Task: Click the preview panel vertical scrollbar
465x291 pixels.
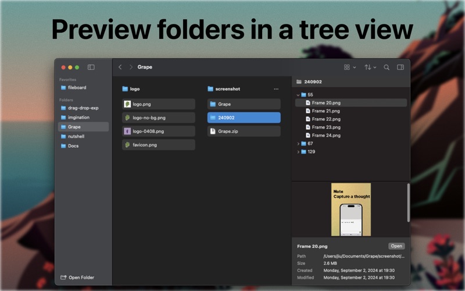Action: click(x=409, y=203)
